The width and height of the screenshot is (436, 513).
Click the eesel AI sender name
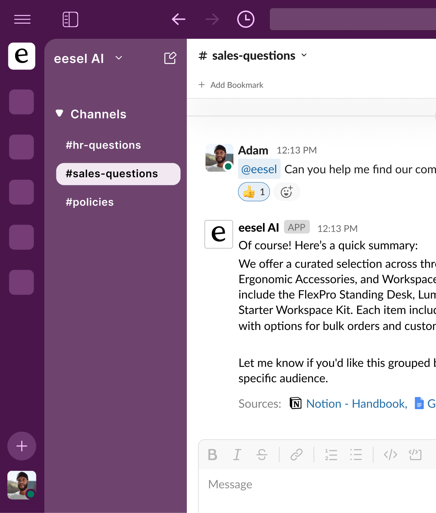coord(259,228)
